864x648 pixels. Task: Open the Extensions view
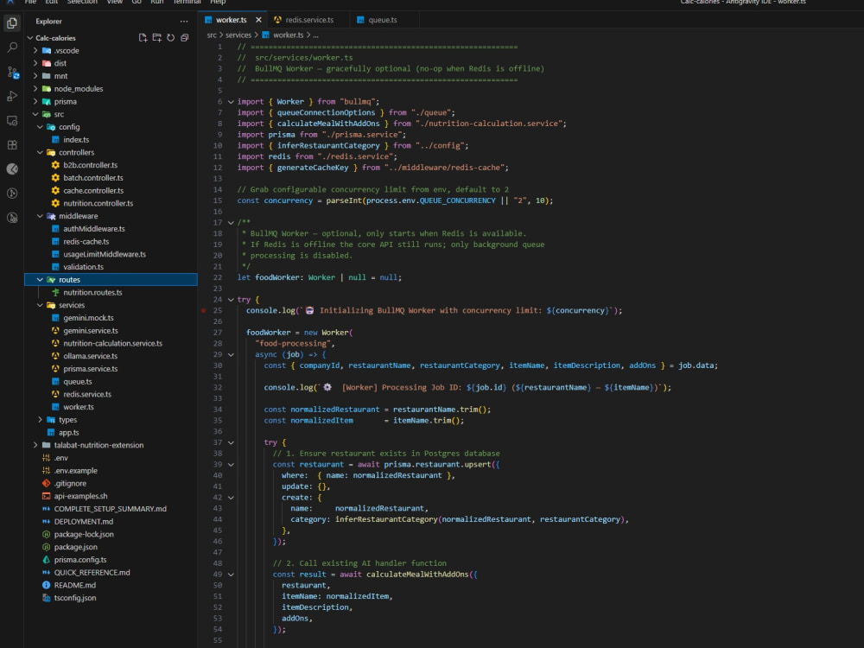[12, 144]
